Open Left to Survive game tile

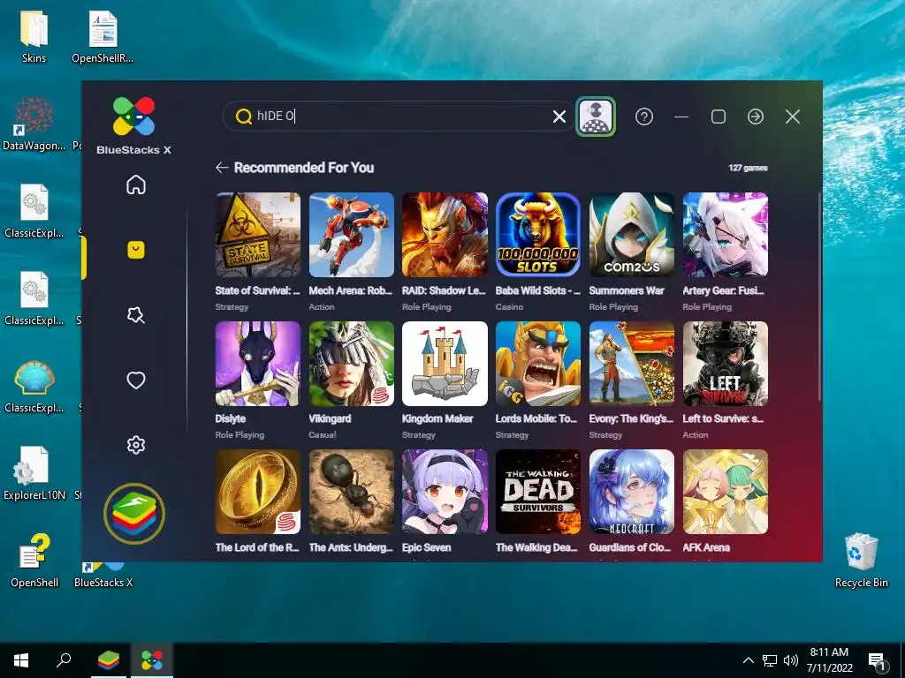pyautogui.click(x=726, y=363)
